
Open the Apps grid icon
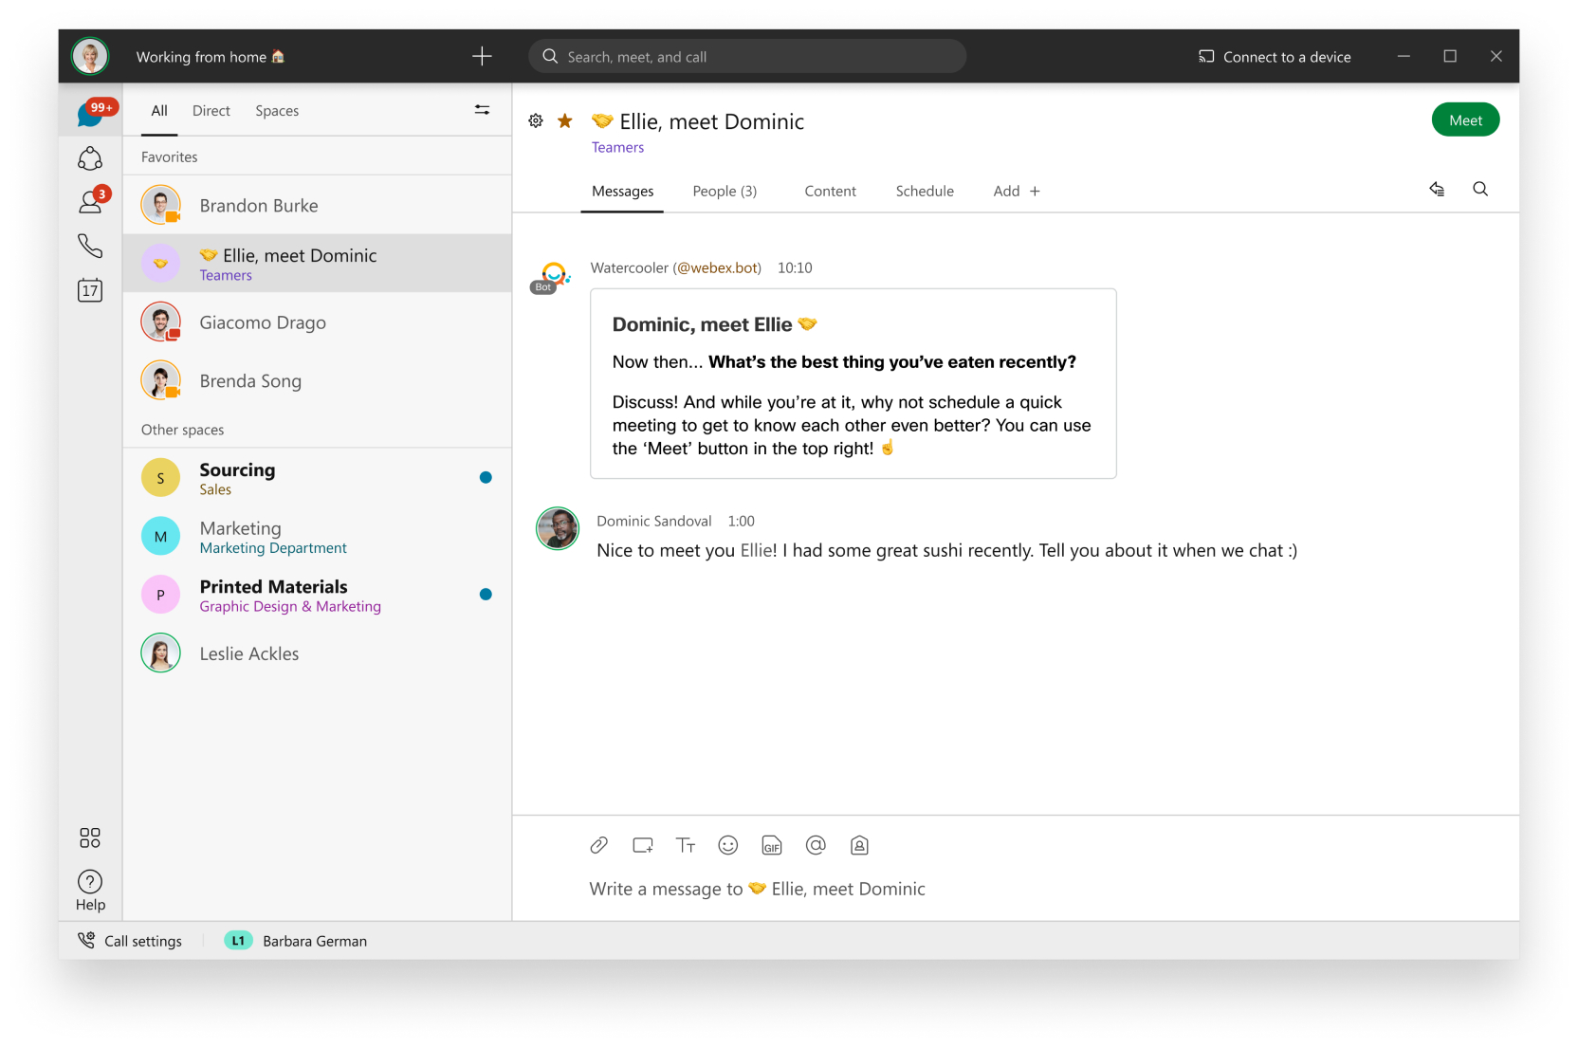point(90,837)
